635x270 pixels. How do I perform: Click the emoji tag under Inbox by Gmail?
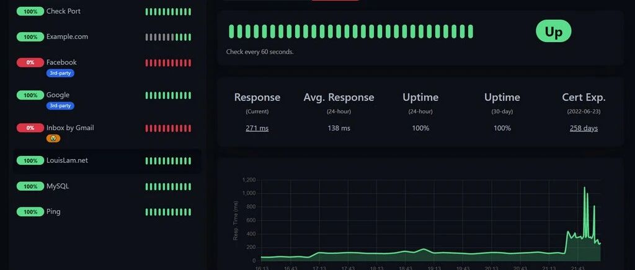(53, 139)
